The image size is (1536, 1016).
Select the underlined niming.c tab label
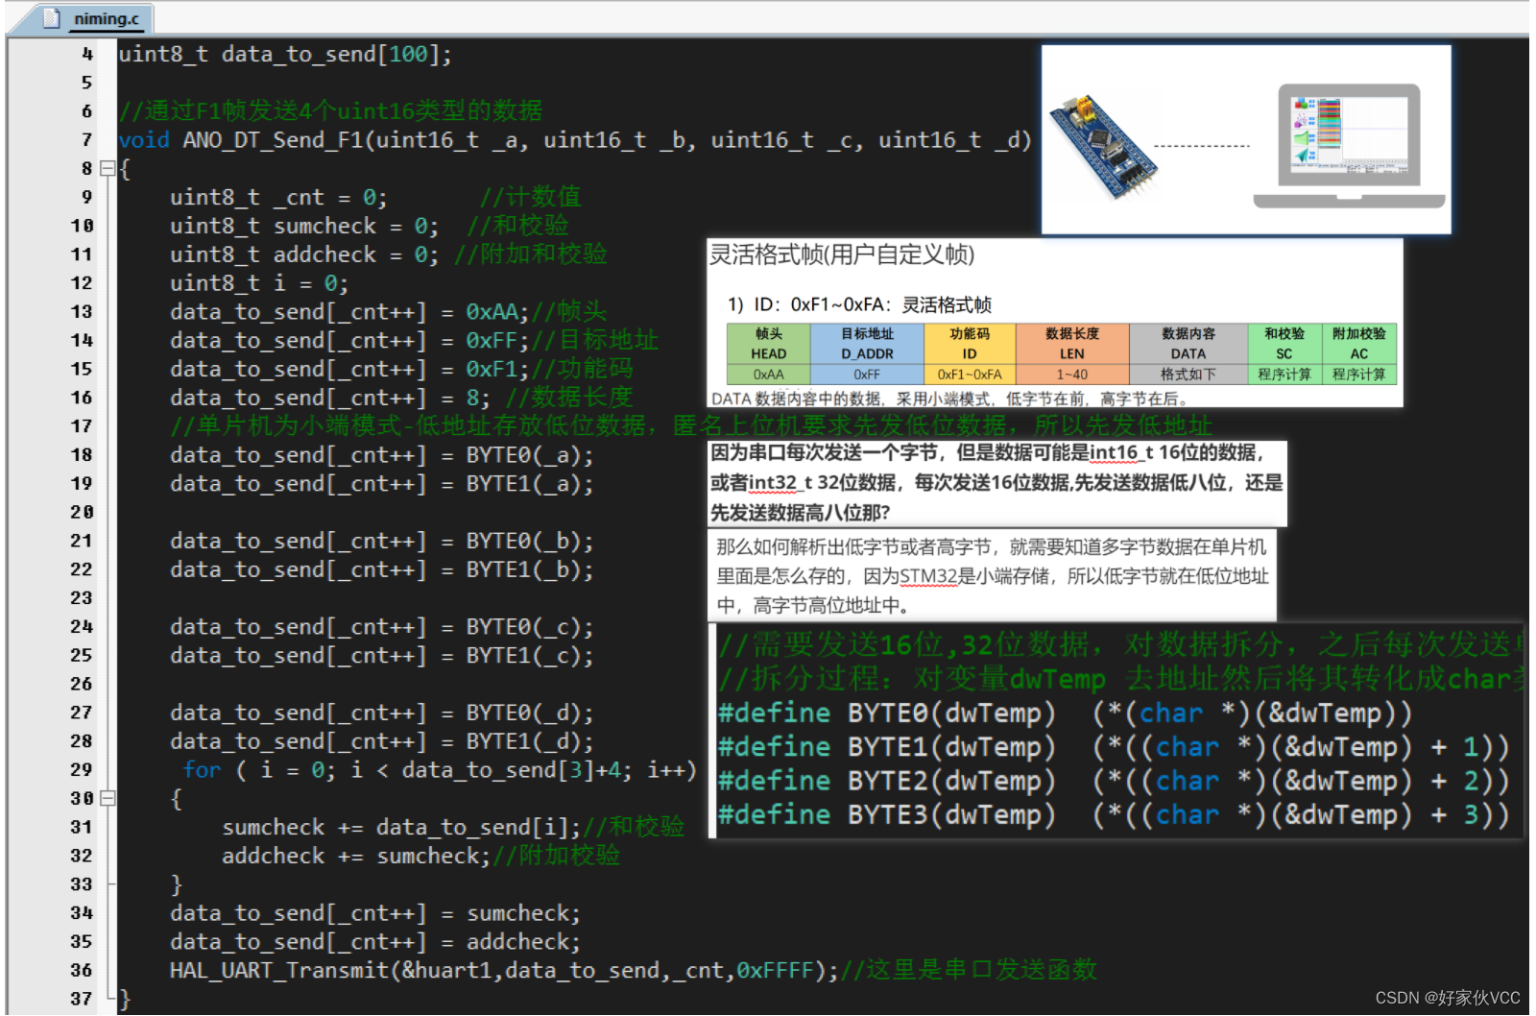[x=107, y=18]
